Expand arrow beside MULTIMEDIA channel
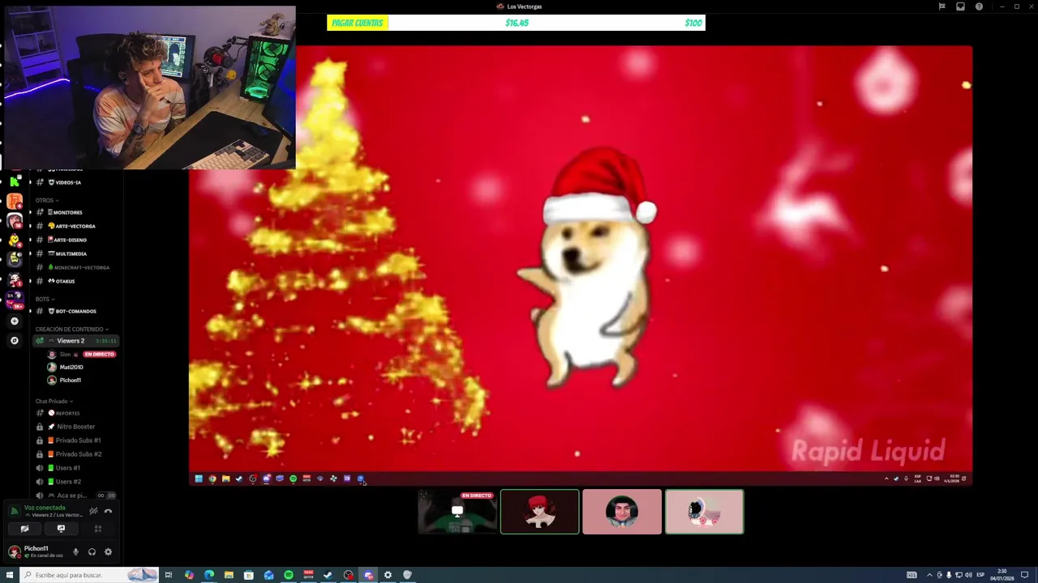 (30, 253)
